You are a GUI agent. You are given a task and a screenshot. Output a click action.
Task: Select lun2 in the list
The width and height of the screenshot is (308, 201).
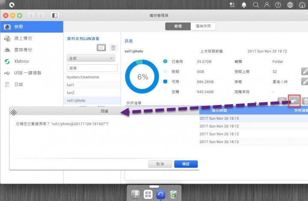click(x=92, y=93)
